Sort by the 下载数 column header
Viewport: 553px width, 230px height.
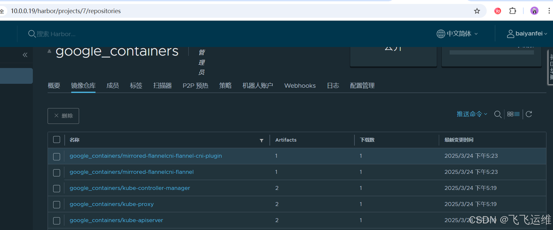pos(367,140)
